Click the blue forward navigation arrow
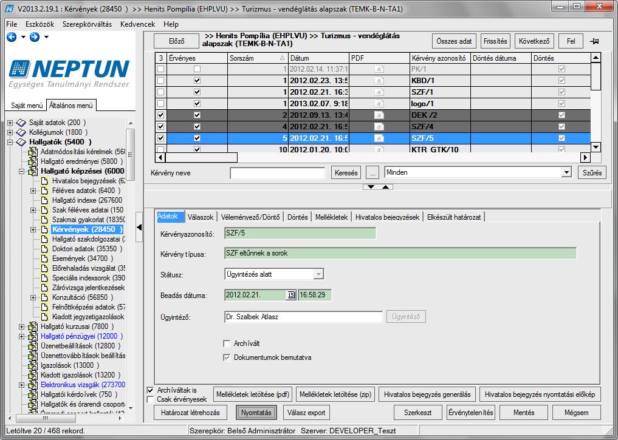This screenshot has height=440, width=618. 35,37
